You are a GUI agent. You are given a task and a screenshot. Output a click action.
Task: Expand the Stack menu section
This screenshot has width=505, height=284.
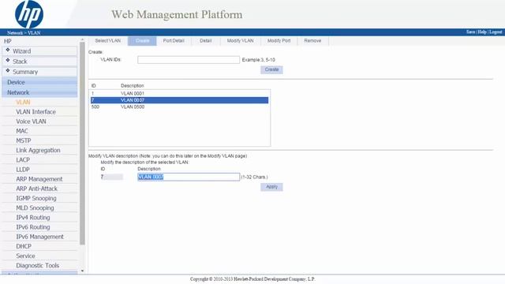tap(39, 62)
